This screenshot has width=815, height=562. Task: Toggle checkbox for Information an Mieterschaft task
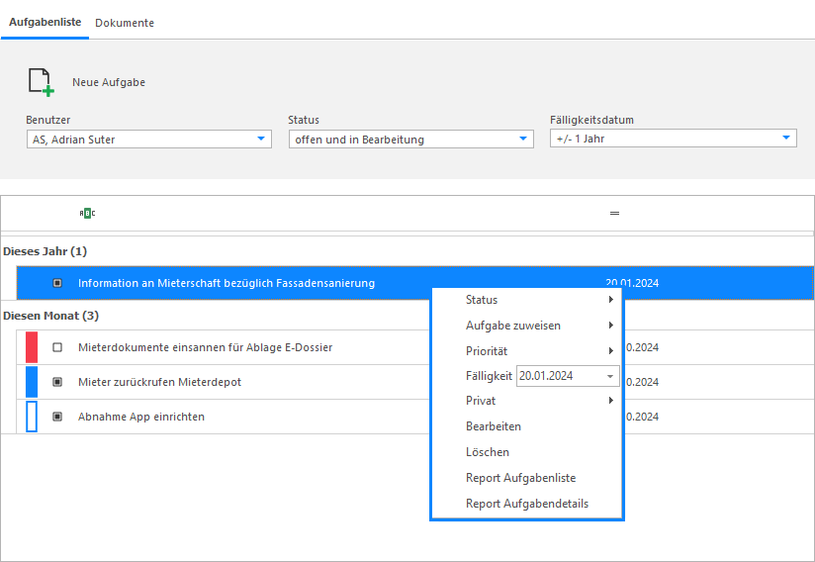pyautogui.click(x=57, y=283)
